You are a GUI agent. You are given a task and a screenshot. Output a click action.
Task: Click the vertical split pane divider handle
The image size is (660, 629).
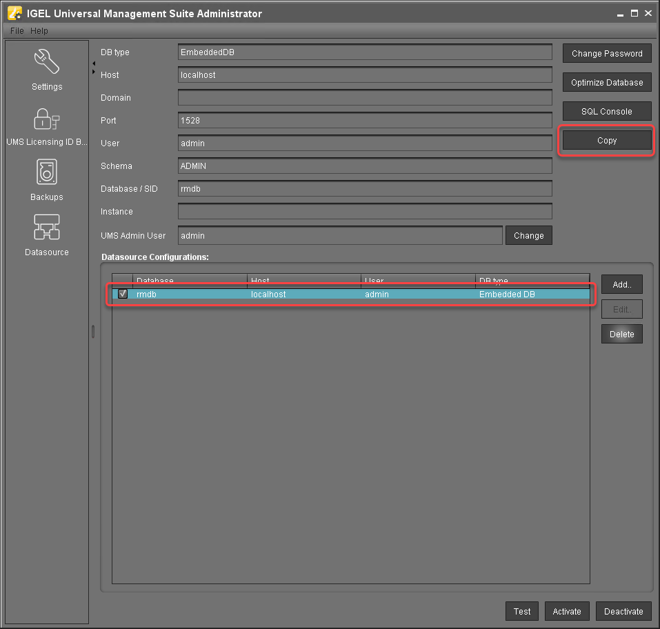point(92,332)
